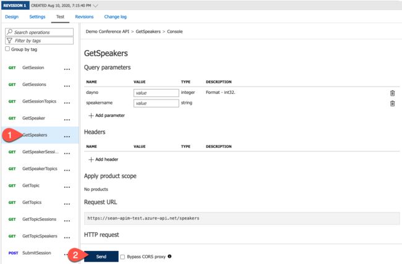Open GetTopicSessions more options ellipsis
This screenshot has height=264, width=402.
[x=67, y=221]
